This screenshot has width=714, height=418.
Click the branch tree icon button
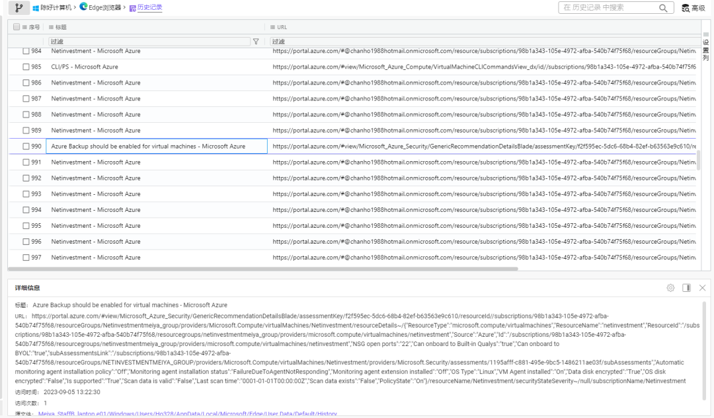click(x=19, y=8)
